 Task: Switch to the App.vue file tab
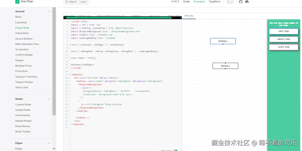(x=70, y=16)
